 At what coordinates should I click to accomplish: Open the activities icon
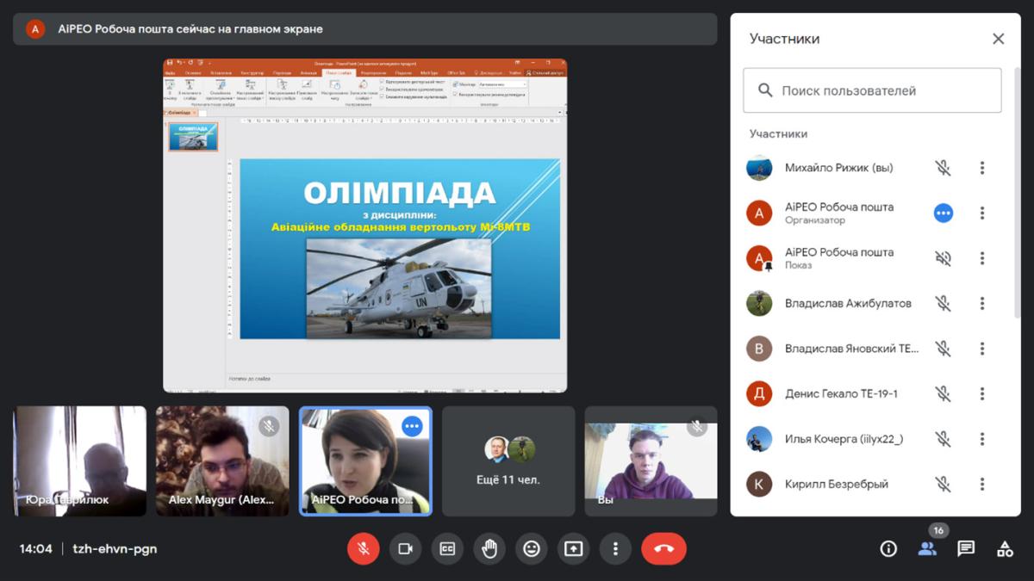(x=1005, y=548)
